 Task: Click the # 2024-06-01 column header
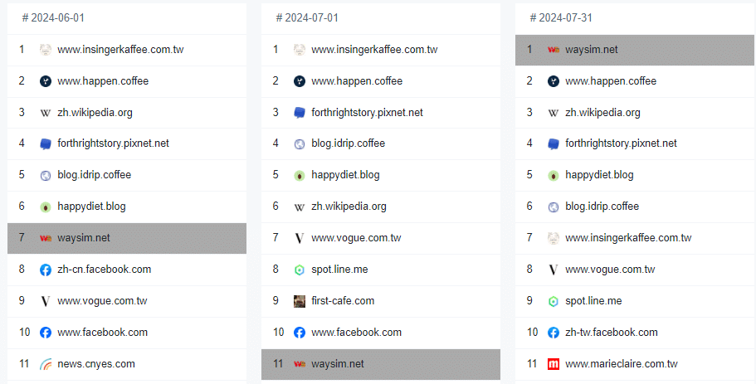point(54,18)
